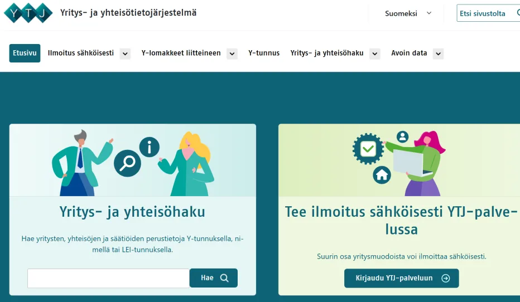Click the gear checkmark illustration icon
Screen dimensions: 520x302
tap(368, 149)
